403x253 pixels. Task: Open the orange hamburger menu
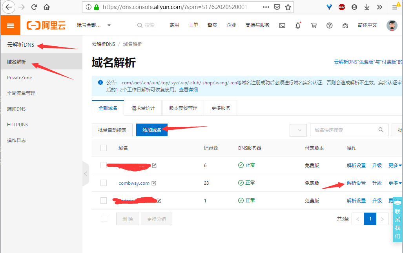(11, 25)
